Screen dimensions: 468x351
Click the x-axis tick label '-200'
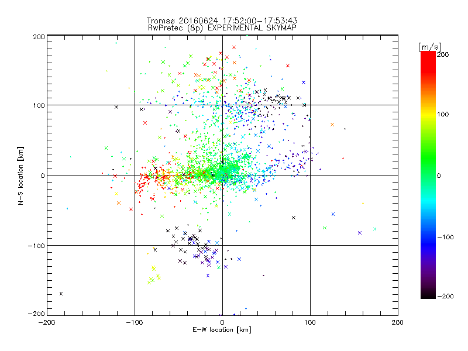pyautogui.click(x=47, y=322)
